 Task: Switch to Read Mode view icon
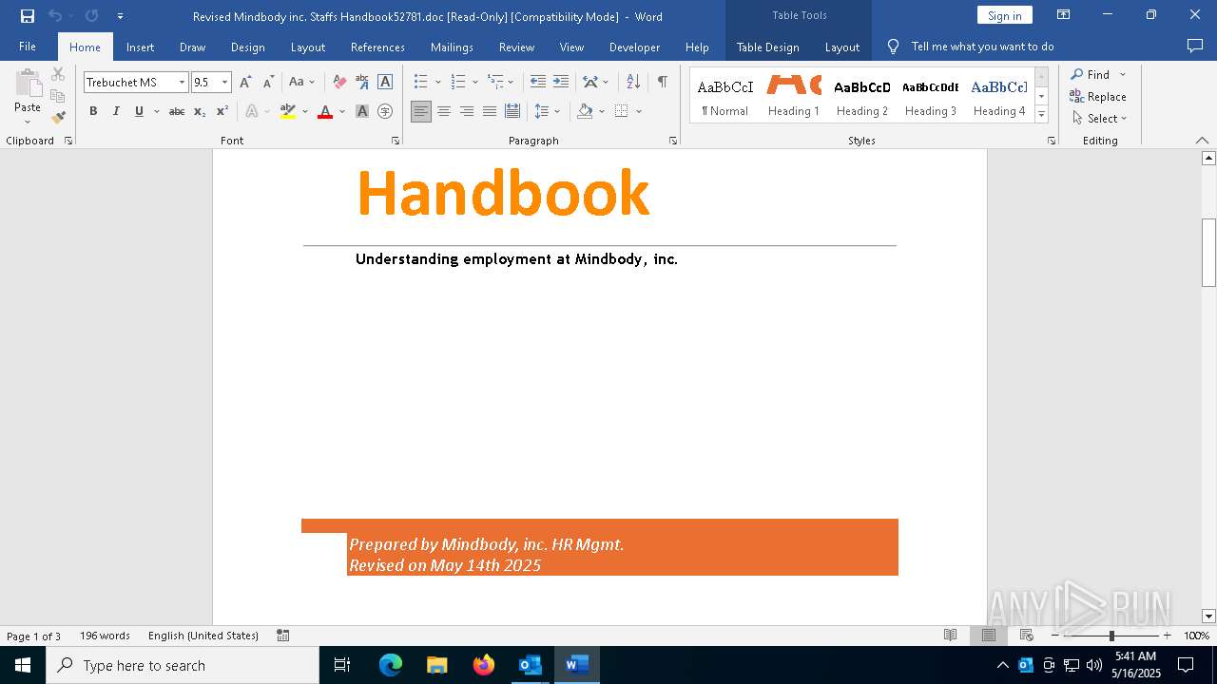pyautogui.click(x=950, y=636)
